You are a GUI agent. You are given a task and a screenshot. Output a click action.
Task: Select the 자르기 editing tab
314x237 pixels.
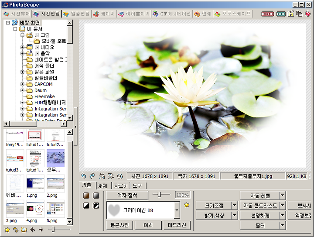(x=121, y=186)
